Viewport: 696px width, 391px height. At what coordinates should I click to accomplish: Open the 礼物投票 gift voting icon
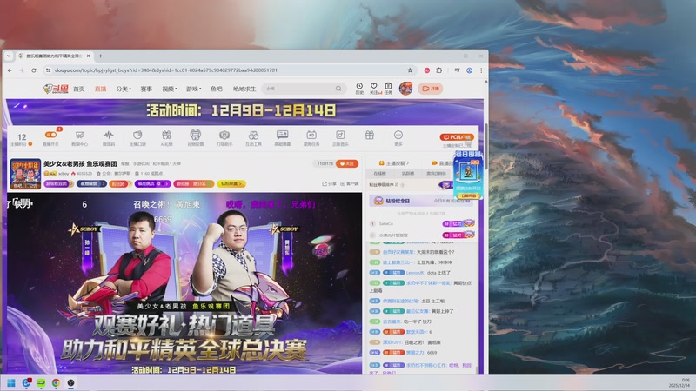point(195,135)
